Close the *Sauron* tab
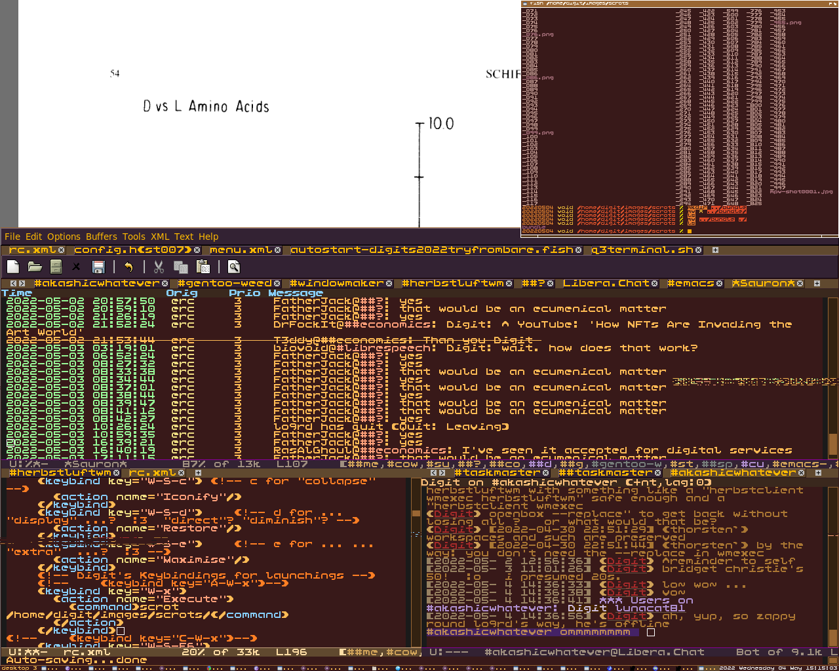 [x=800, y=284]
